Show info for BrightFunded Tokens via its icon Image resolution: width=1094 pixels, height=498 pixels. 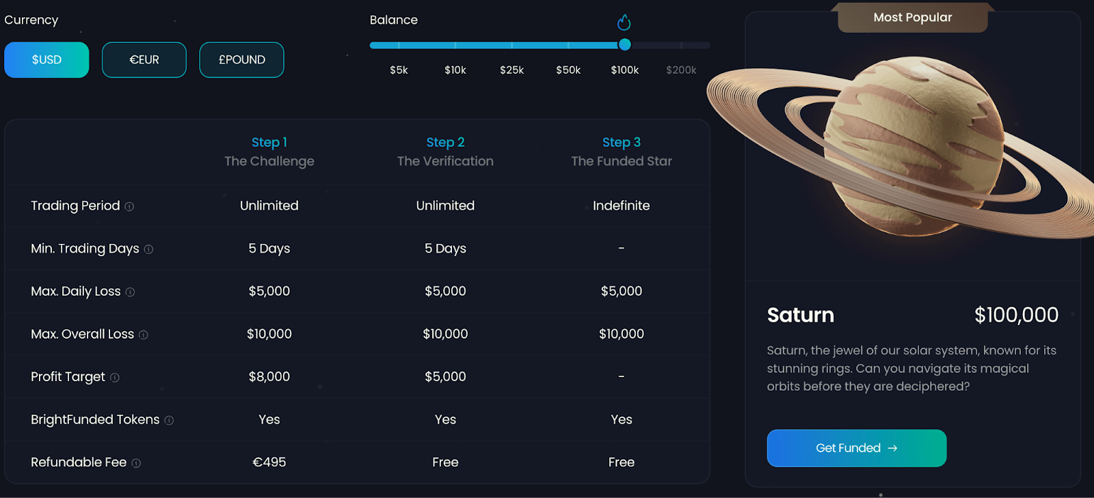tap(169, 421)
